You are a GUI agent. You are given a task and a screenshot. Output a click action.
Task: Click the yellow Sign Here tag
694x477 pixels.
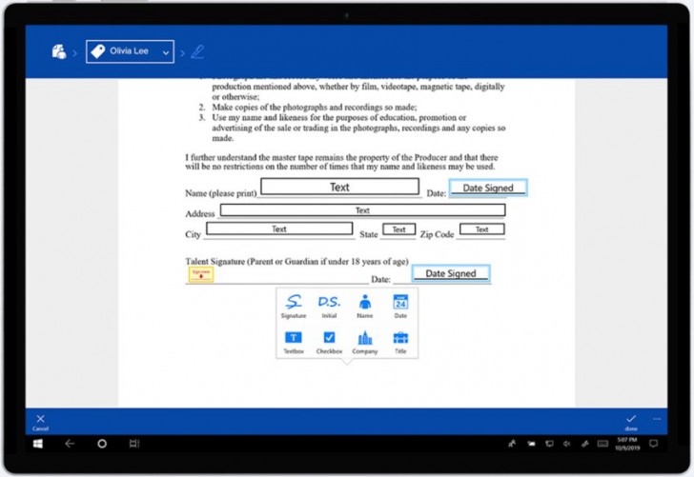tap(201, 274)
